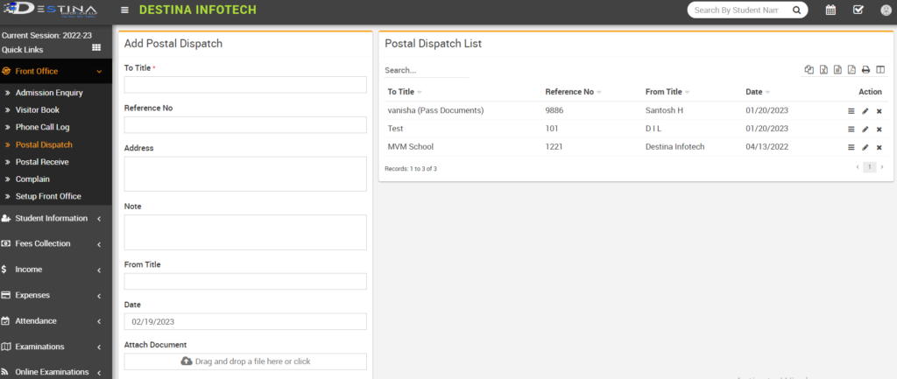Click the copy table icon
Image resolution: width=897 pixels, height=379 pixels.
(809, 70)
